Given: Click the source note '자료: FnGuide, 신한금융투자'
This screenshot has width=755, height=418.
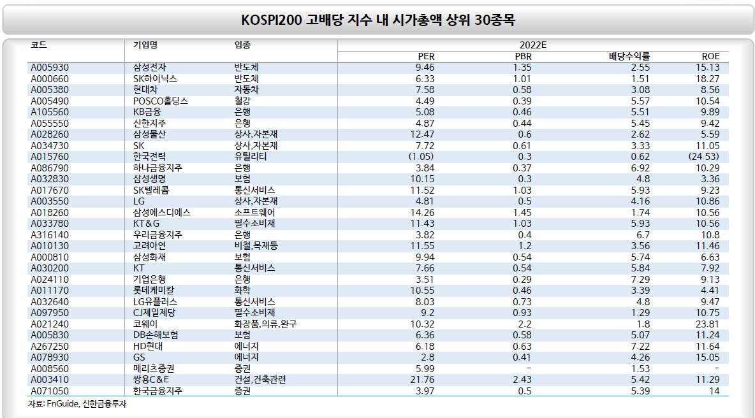Looking at the screenshot, I should tap(77, 404).
